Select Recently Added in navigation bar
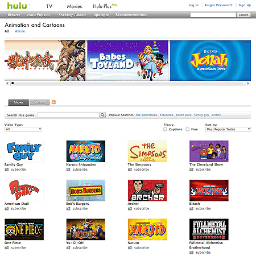Viewport: 256px width, 256px height. coord(72,15)
